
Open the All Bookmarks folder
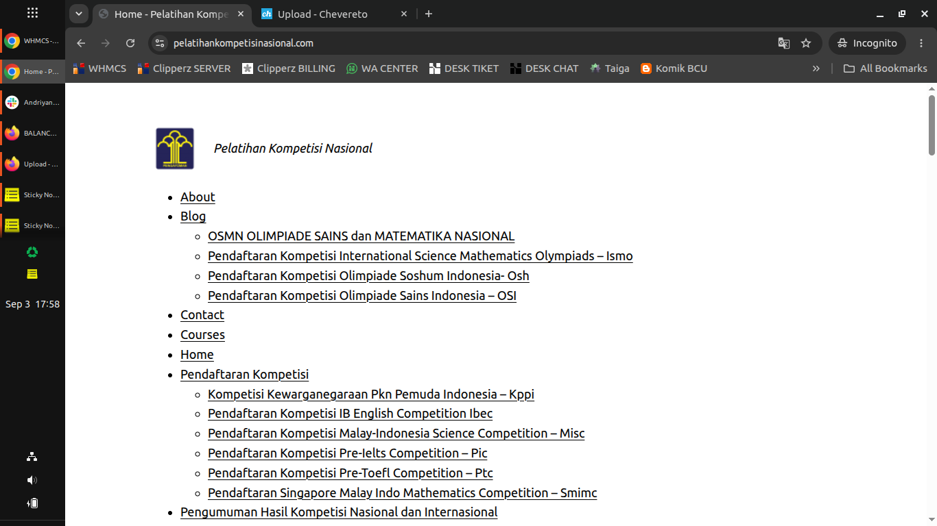[x=885, y=68]
